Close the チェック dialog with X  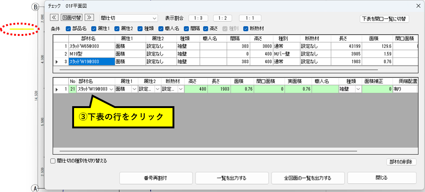coord(418,6)
